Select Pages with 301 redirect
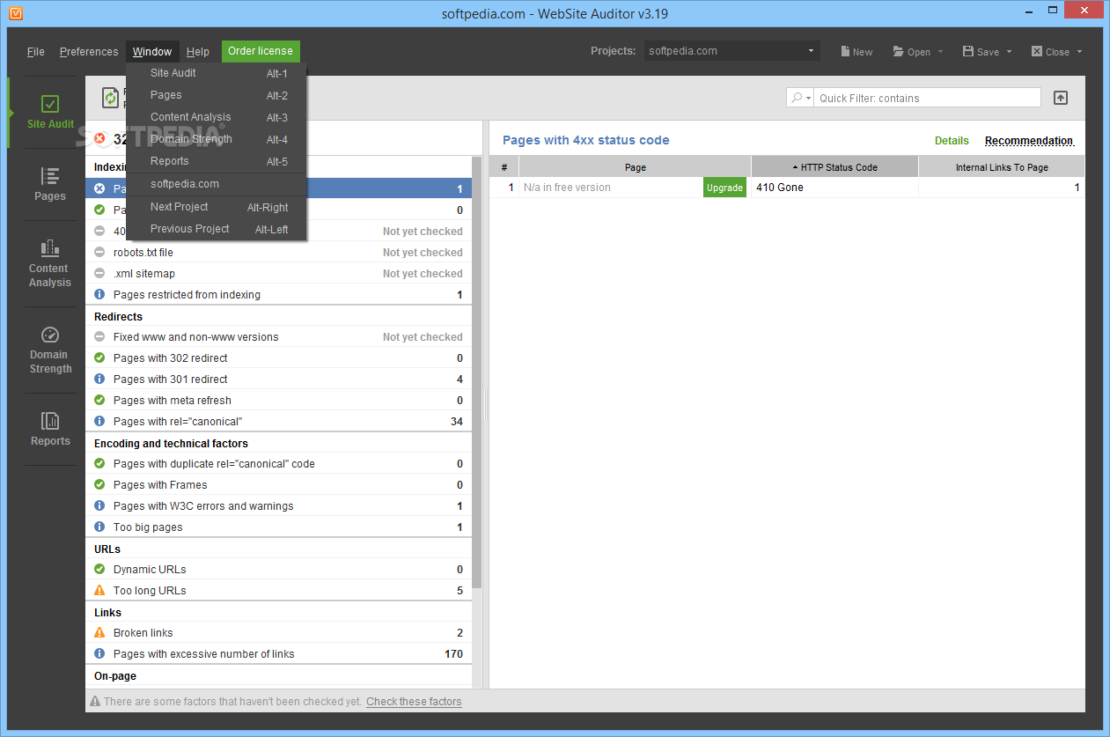 pyautogui.click(x=279, y=380)
